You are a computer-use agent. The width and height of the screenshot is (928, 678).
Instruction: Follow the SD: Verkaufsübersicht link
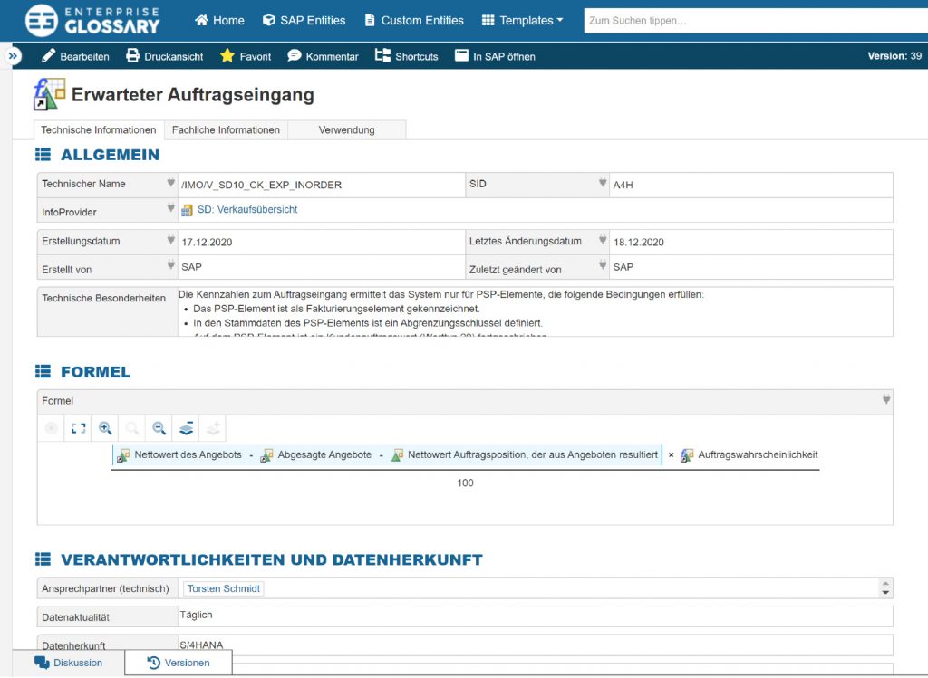click(247, 210)
